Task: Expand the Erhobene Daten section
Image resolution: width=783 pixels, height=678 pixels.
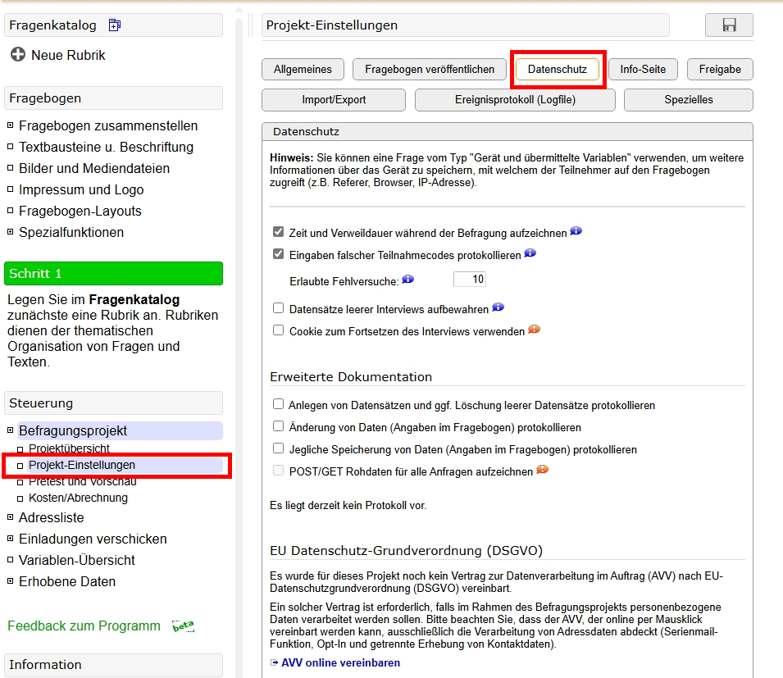Action: point(8,581)
